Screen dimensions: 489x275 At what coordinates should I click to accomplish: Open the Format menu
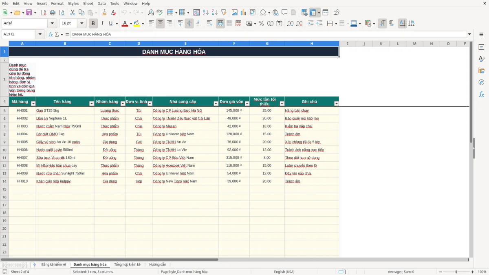click(x=57, y=3)
